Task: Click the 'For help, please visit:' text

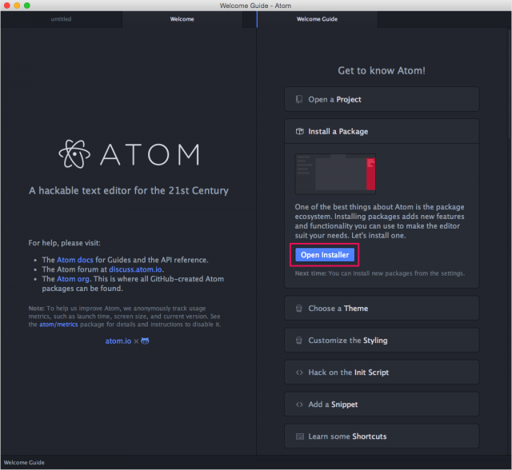Action: click(64, 243)
